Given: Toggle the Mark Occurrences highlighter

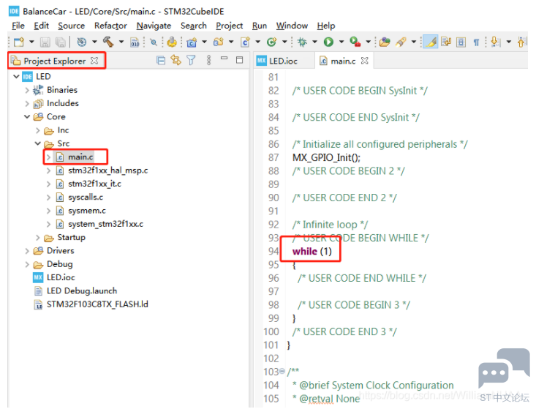Looking at the screenshot, I should (431, 42).
